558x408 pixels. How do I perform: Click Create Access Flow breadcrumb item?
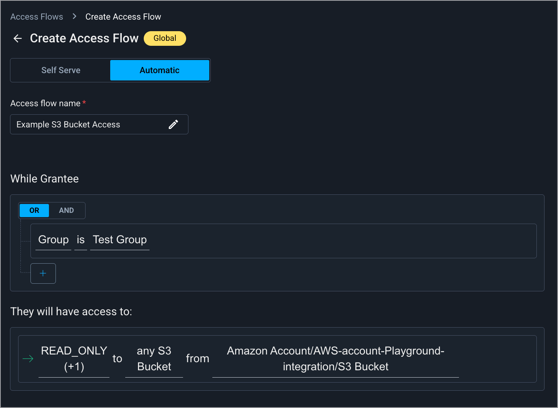point(123,17)
